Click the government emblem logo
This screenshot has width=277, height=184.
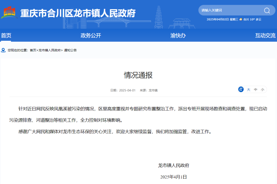click(x=9, y=13)
